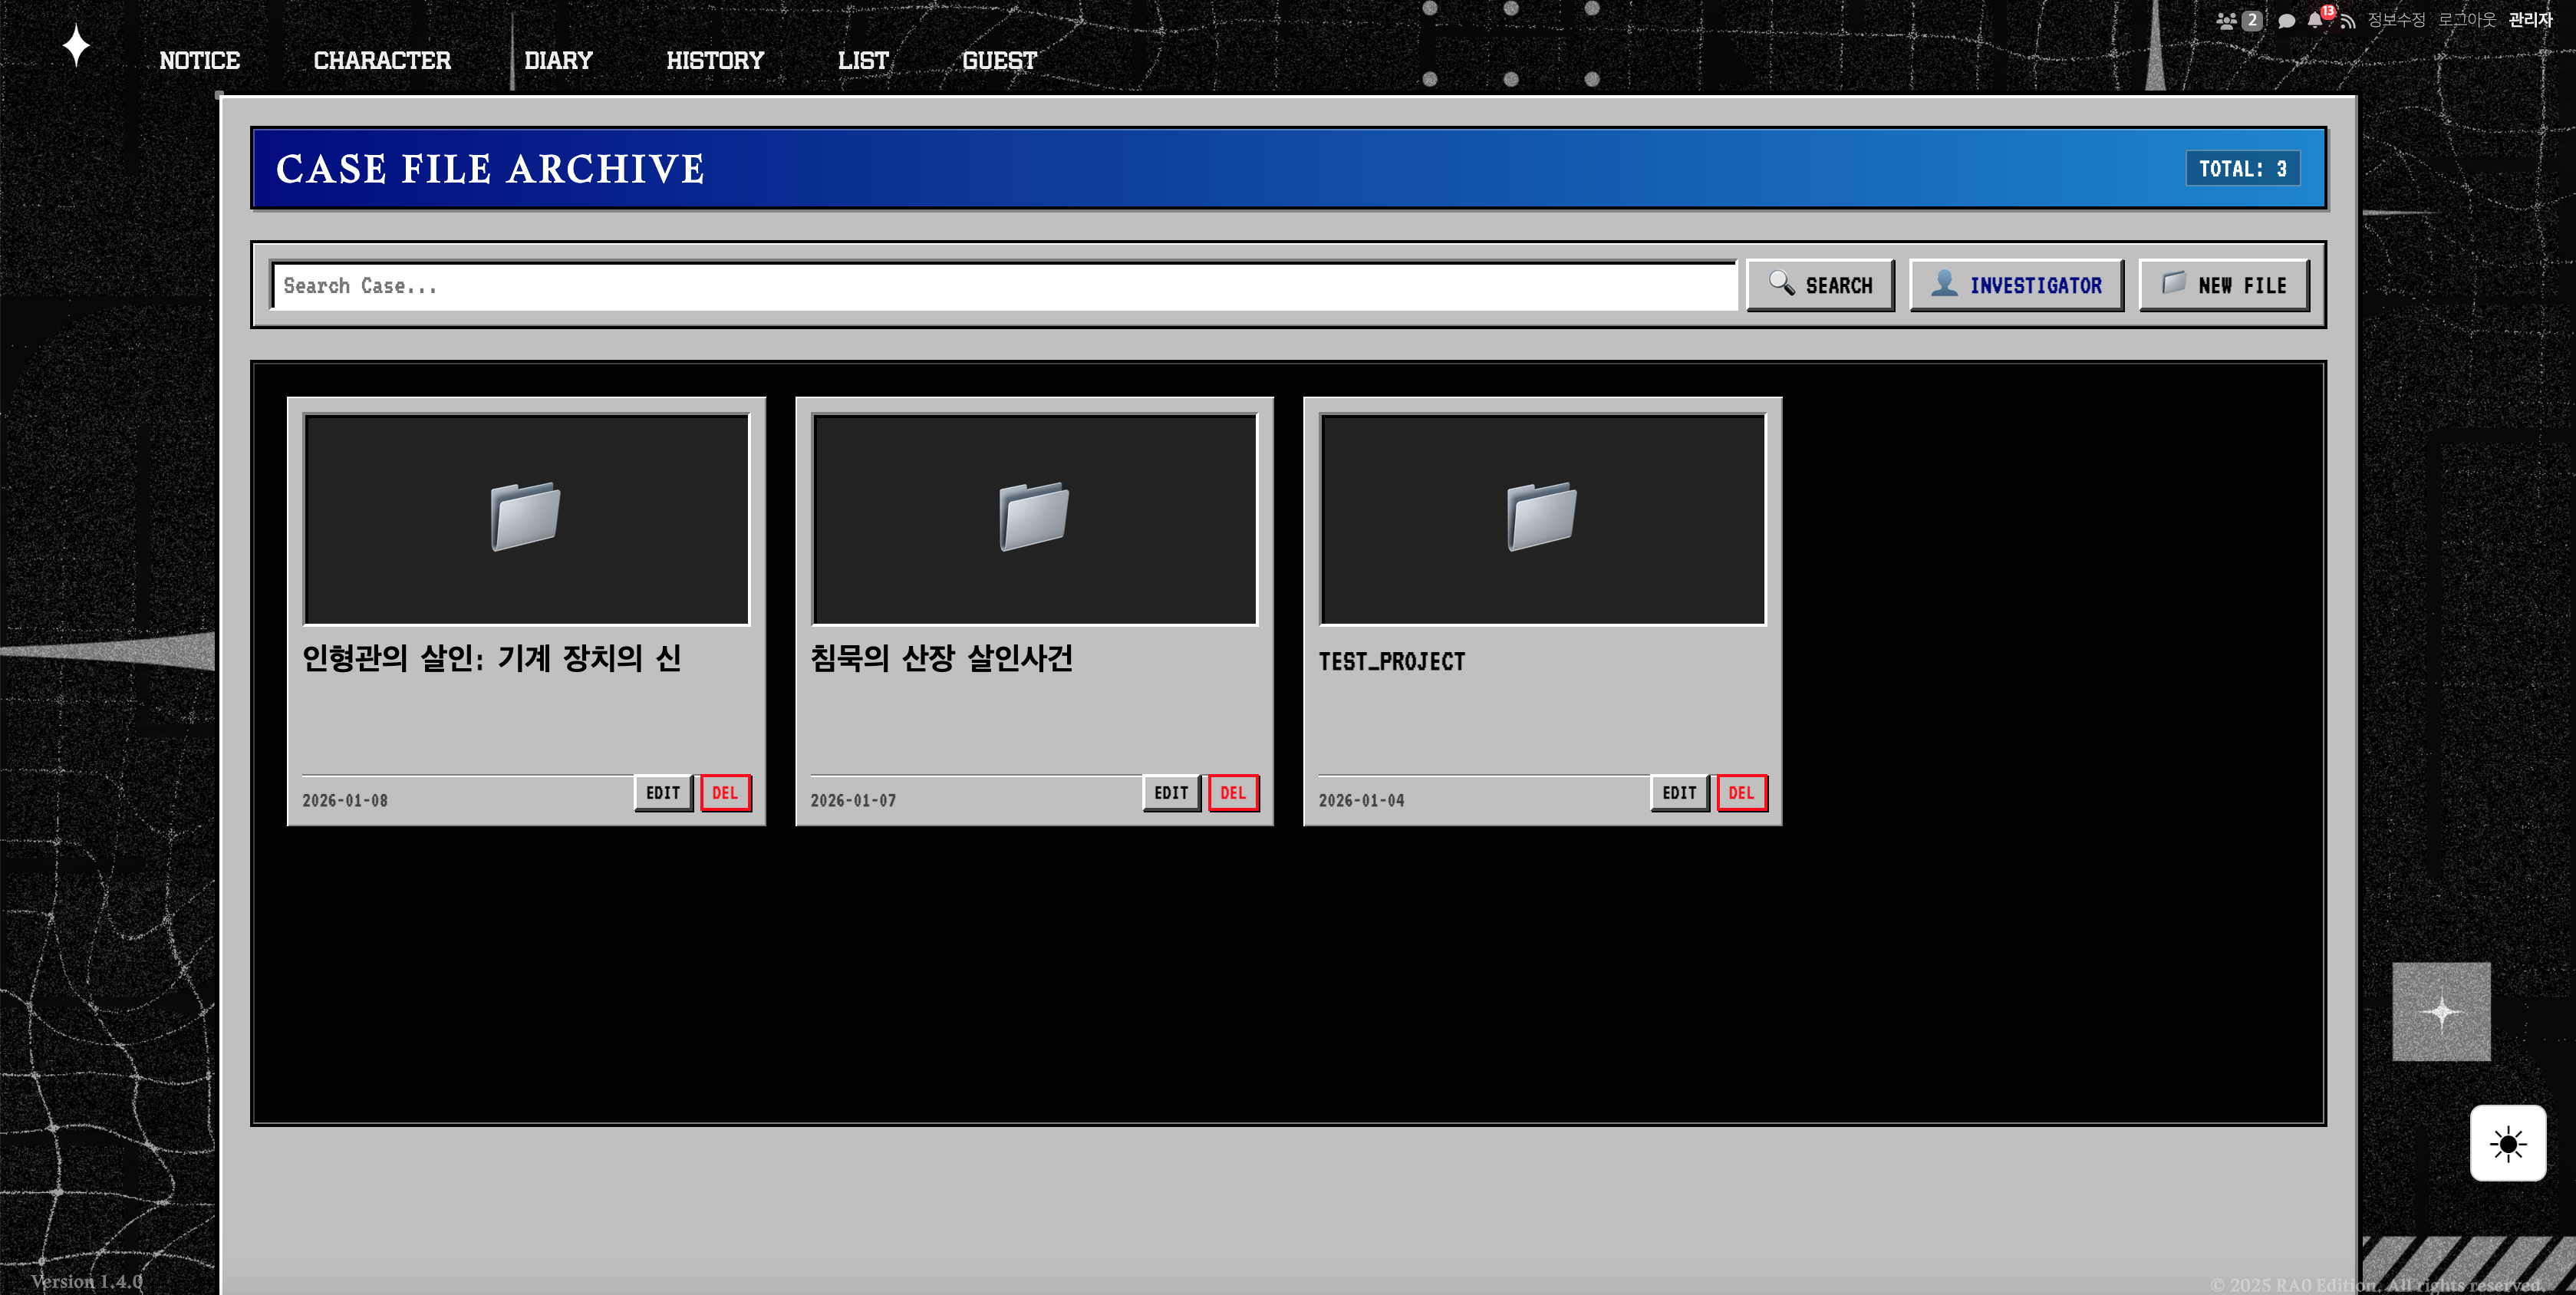Edit the 인형관의 살인 case
The width and height of the screenshot is (2576, 1295).
tap(663, 793)
